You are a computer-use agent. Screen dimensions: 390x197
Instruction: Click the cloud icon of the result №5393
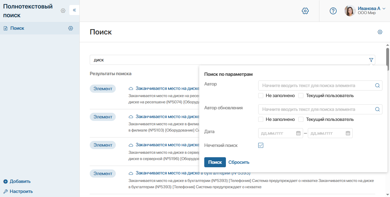click(x=131, y=174)
